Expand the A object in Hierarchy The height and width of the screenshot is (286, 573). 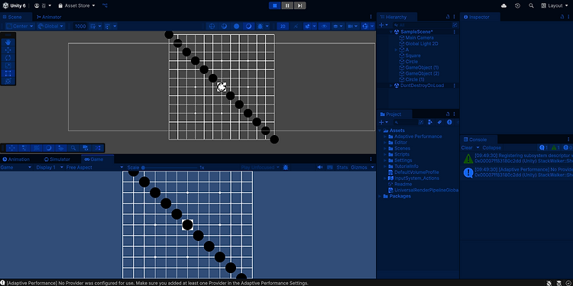pyautogui.click(x=396, y=50)
